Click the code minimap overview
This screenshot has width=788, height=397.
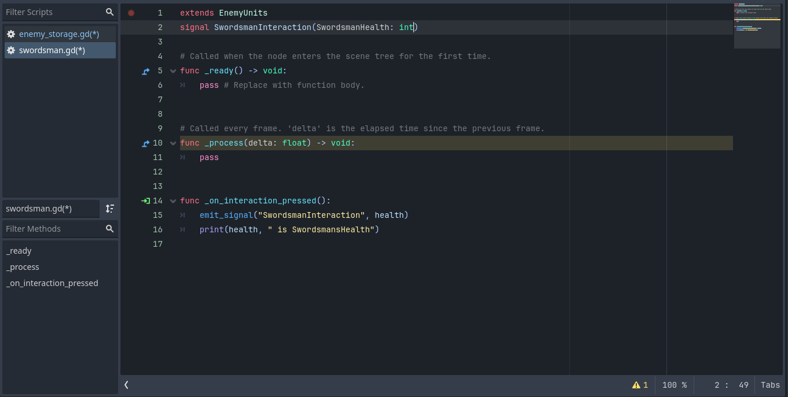[757, 26]
